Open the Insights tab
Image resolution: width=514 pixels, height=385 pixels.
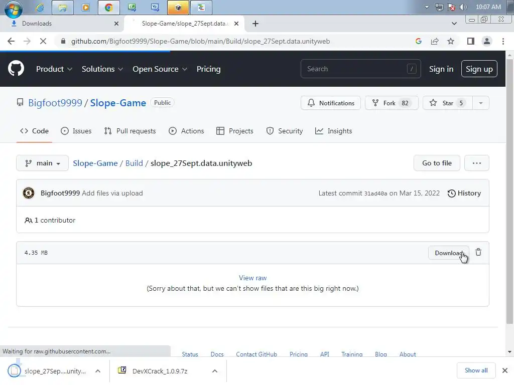(333, 131)
